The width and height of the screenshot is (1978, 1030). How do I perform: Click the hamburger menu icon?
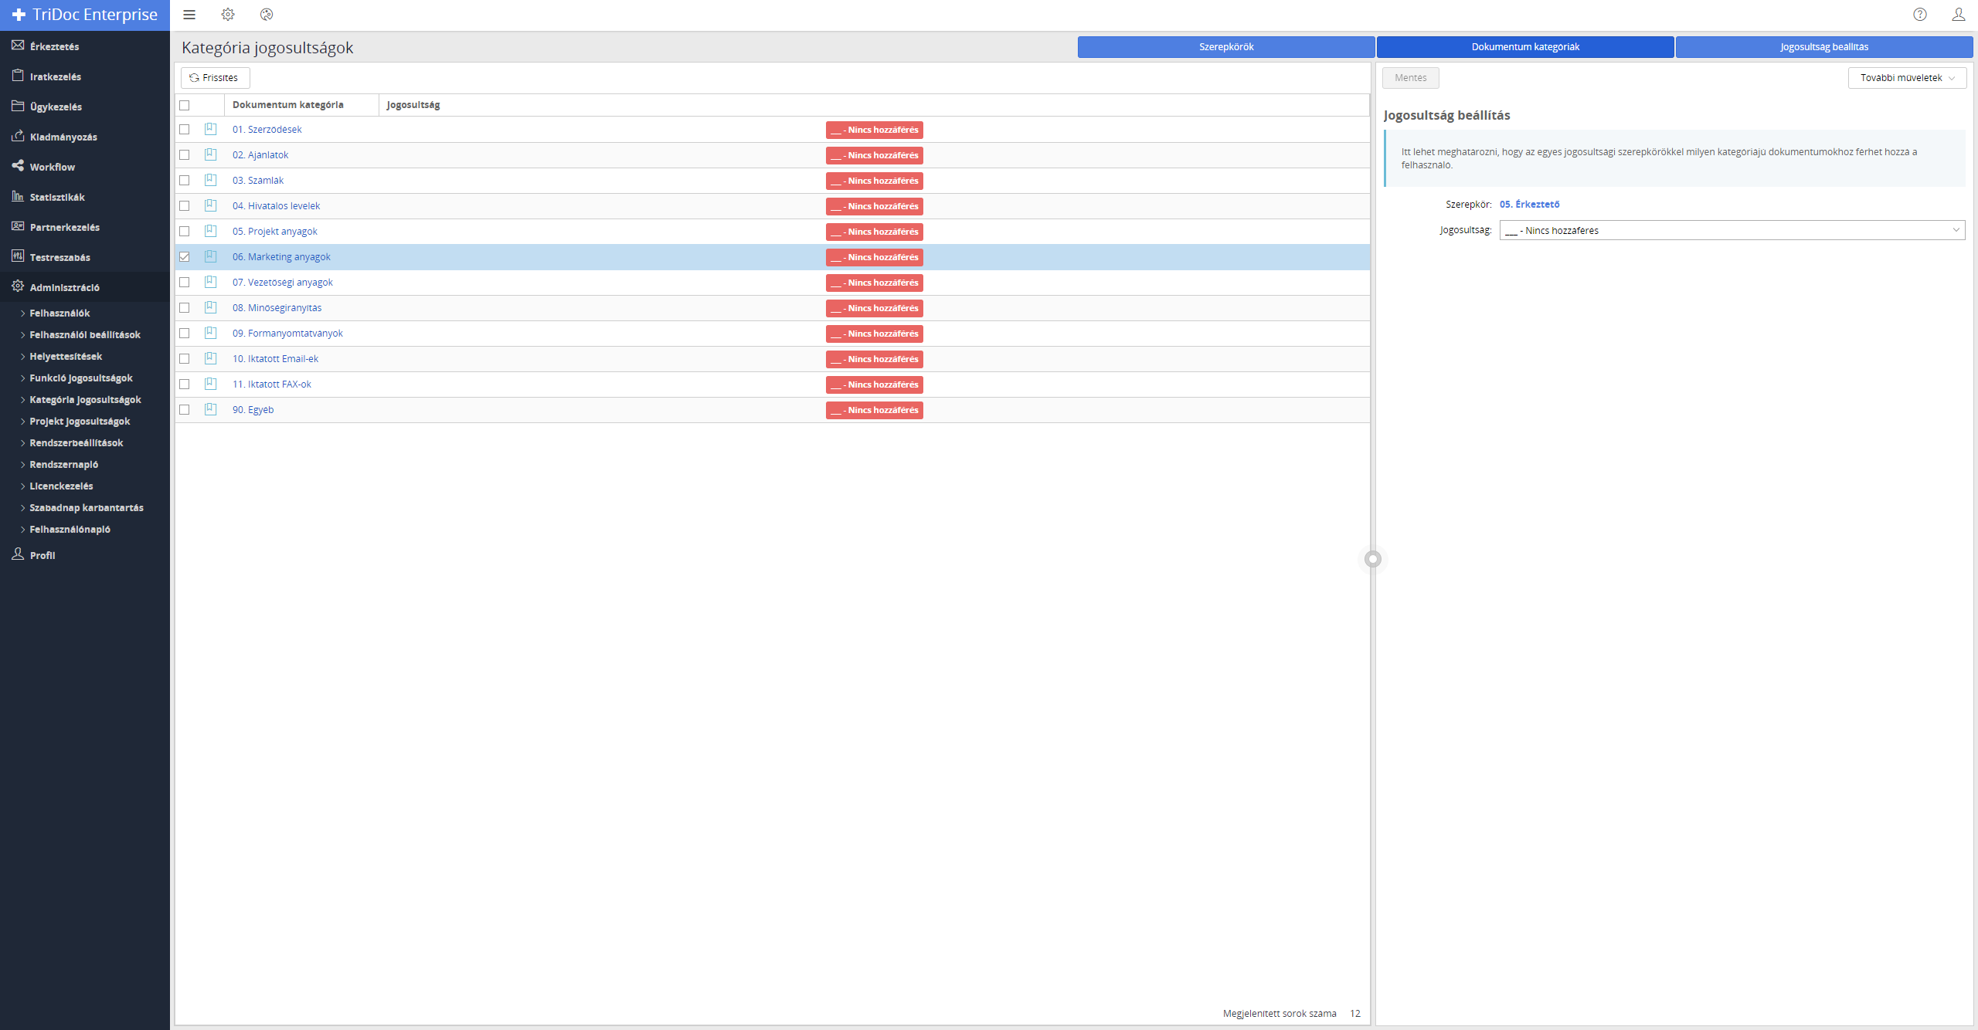coord(189,15)
